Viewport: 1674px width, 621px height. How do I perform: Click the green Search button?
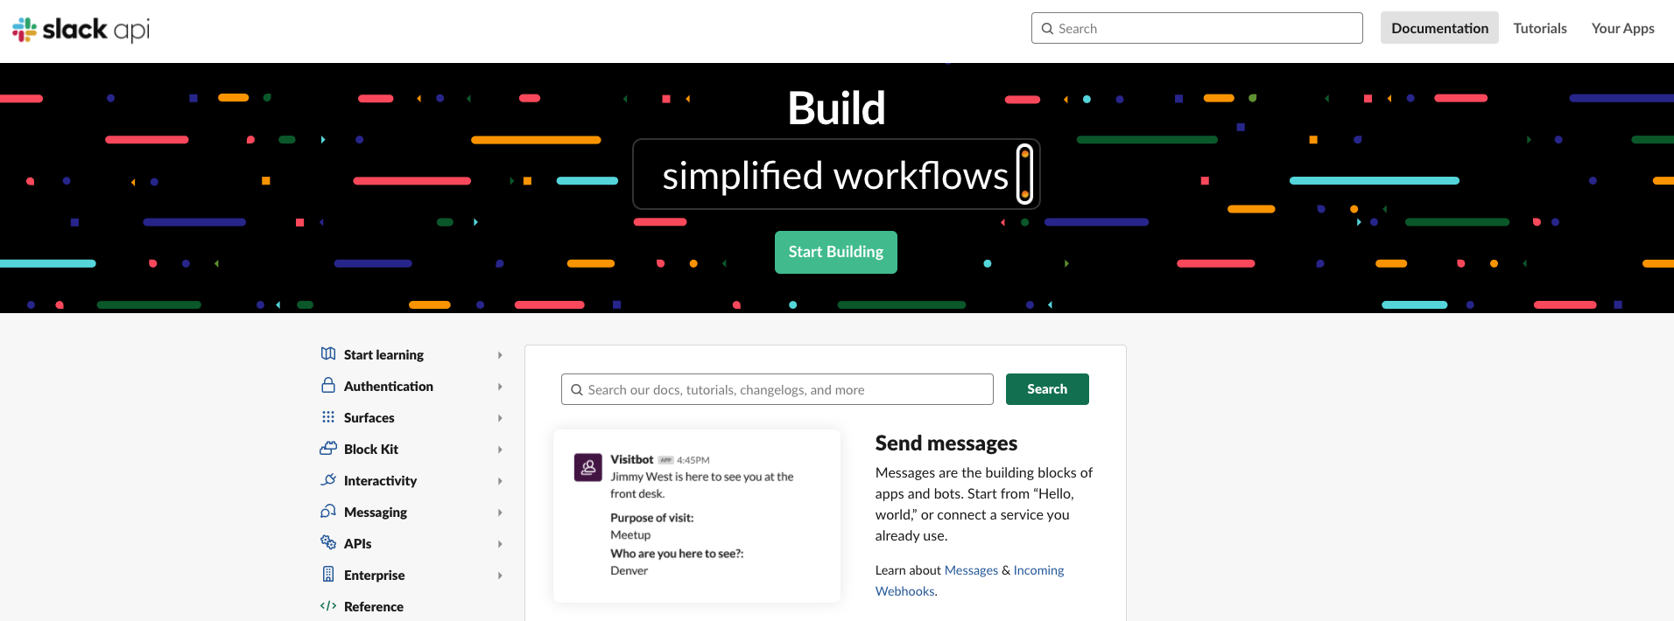1047,389
